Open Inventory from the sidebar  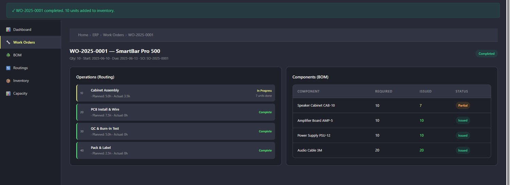[x=31, y=81]
